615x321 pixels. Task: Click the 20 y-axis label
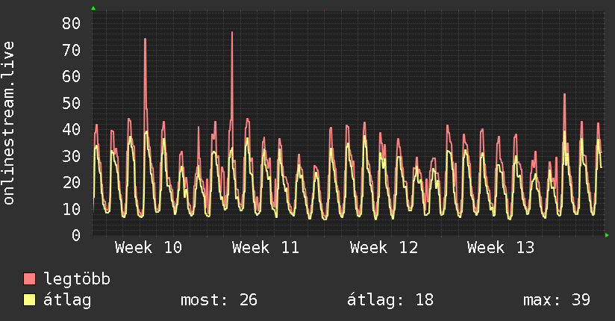[71, 182]
